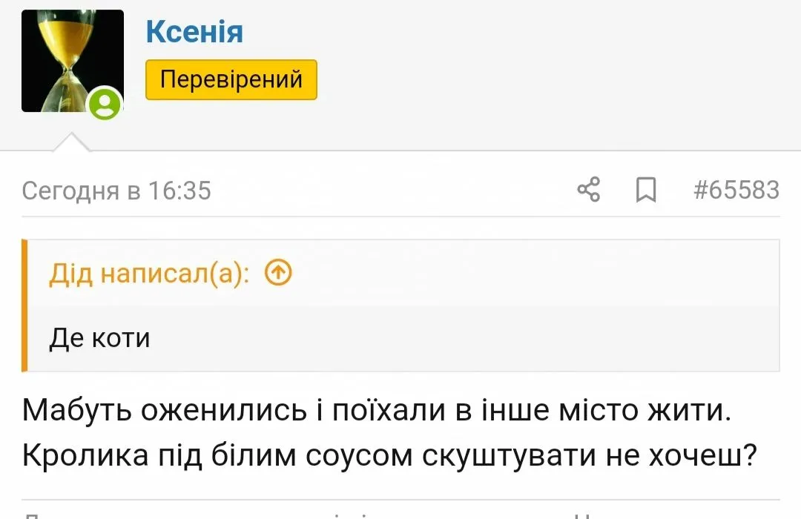801x519 pixels.
Task: Click the orange left border of the quote
Action: 24,305
